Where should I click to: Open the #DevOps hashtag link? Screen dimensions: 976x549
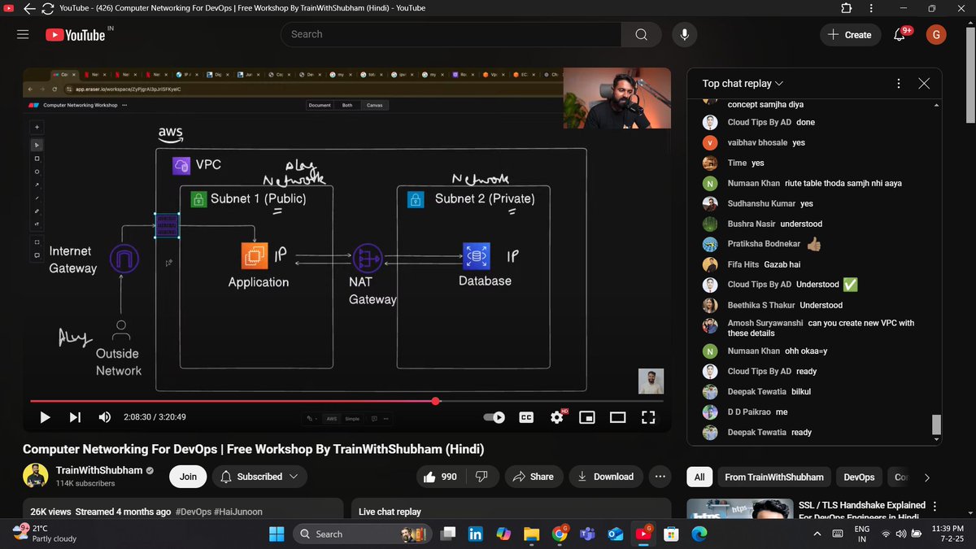[194, 512]
